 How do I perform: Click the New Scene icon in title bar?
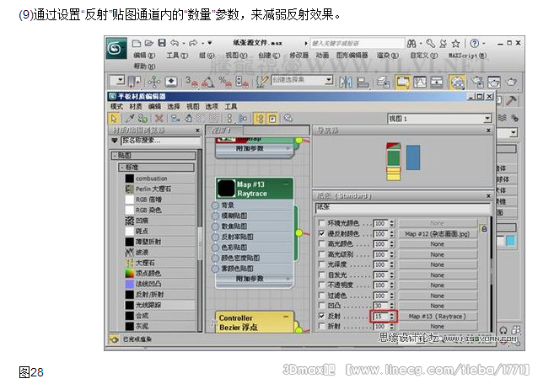tap(137, 43)
